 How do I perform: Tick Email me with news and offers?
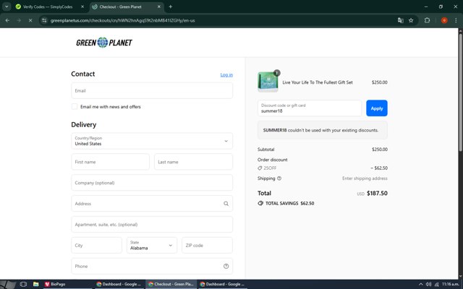(75, 106)
